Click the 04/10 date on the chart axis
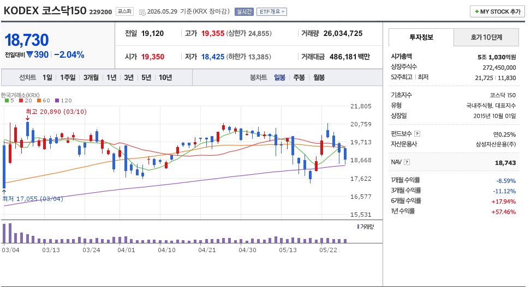This screenshot has height=287, width=531. (166, 250)
